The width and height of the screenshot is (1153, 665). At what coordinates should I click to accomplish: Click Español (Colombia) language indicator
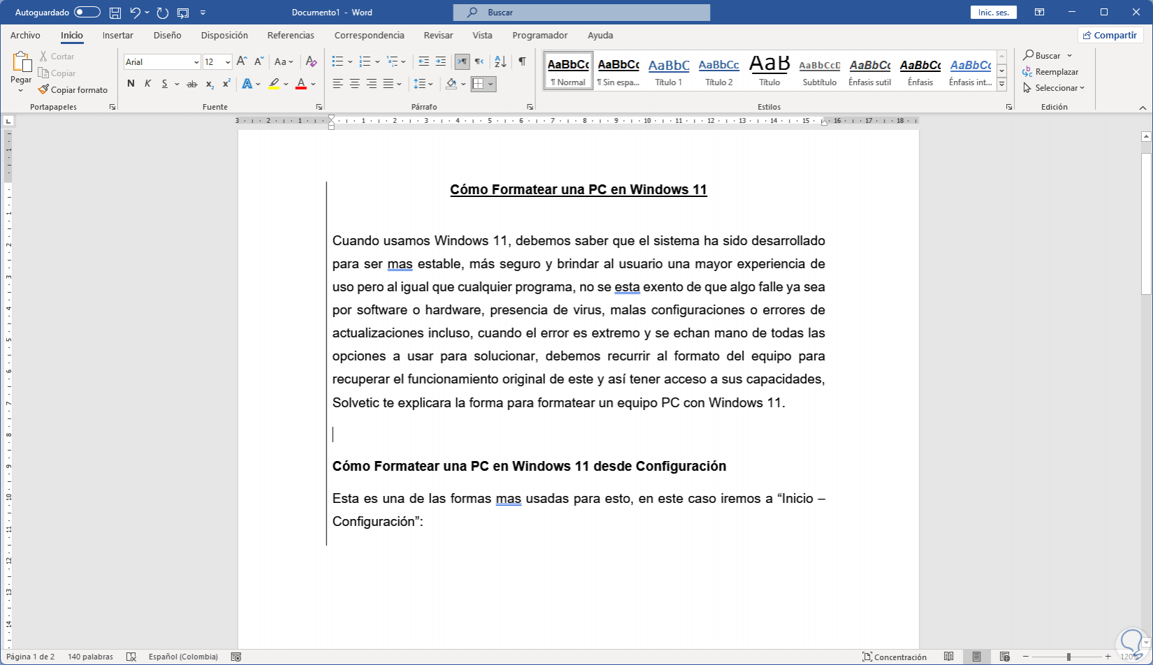point(183,657)
